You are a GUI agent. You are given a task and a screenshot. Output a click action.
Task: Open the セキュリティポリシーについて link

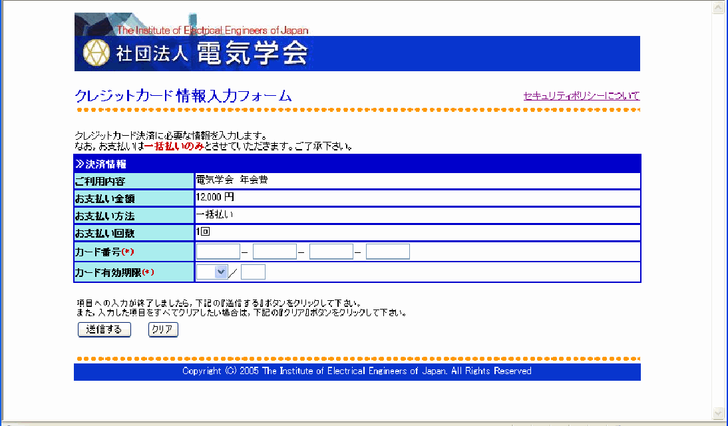[581, 96]
